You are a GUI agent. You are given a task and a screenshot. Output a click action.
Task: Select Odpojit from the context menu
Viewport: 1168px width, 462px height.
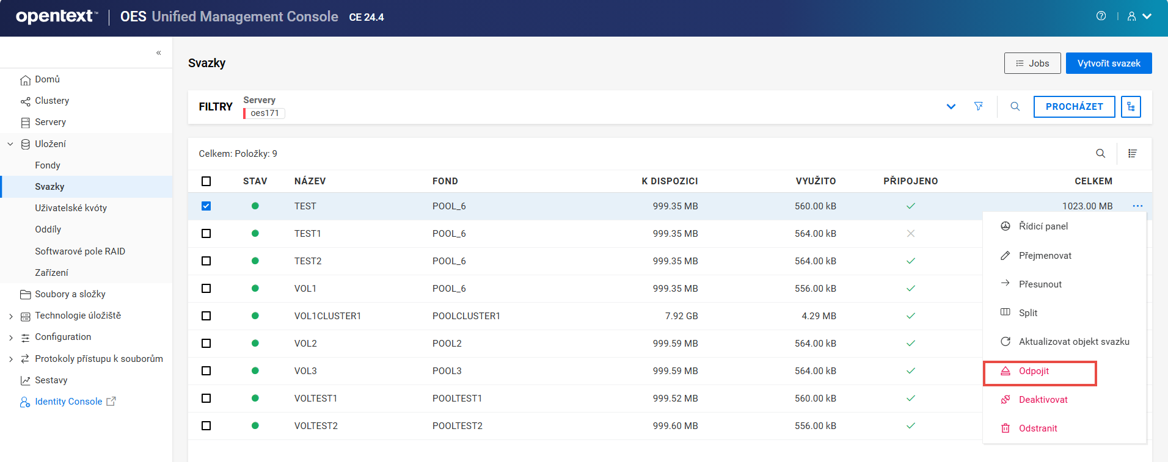(1034, 371)
